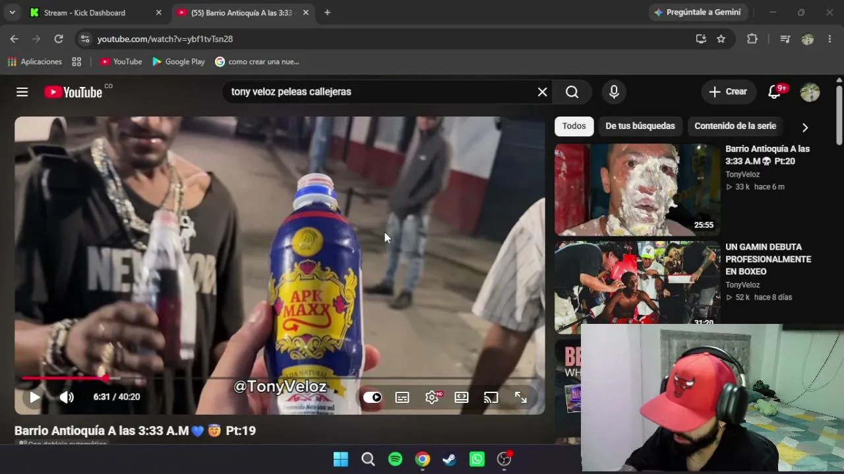The width and height of the screenshot is (844, 474).
Task: Go to the YouTube home logo
Action: [73, 92]
